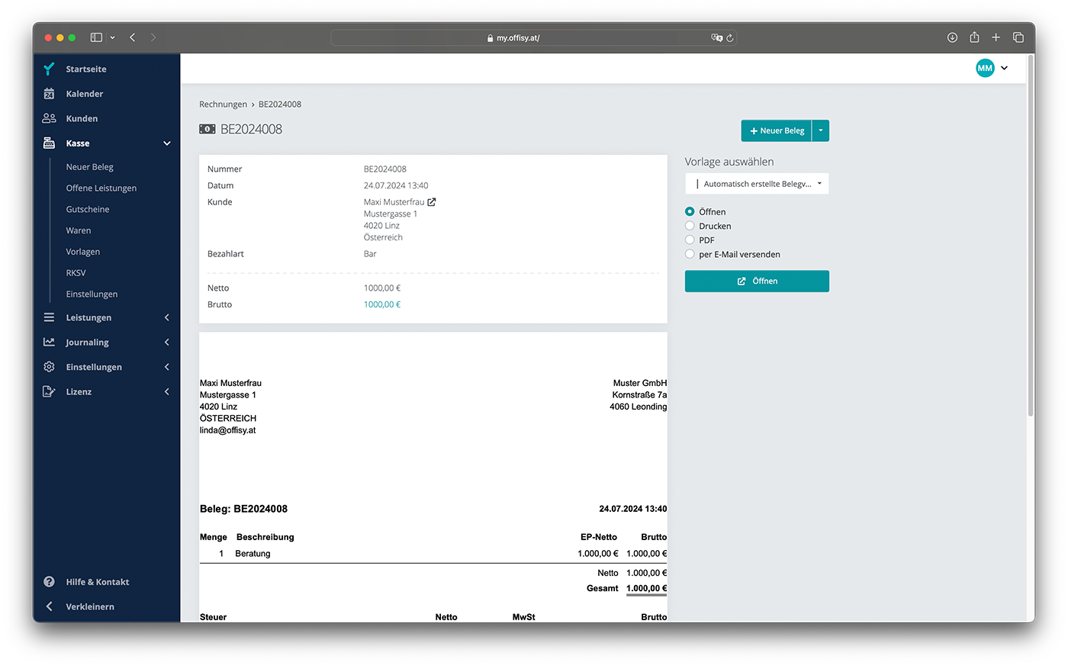Click the Muster GmbH company name
The width and height of the screenshot is (1068, 666).
tap(640, 383)
